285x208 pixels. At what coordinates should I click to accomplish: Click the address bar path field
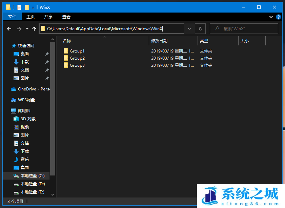tap(112, 29)
